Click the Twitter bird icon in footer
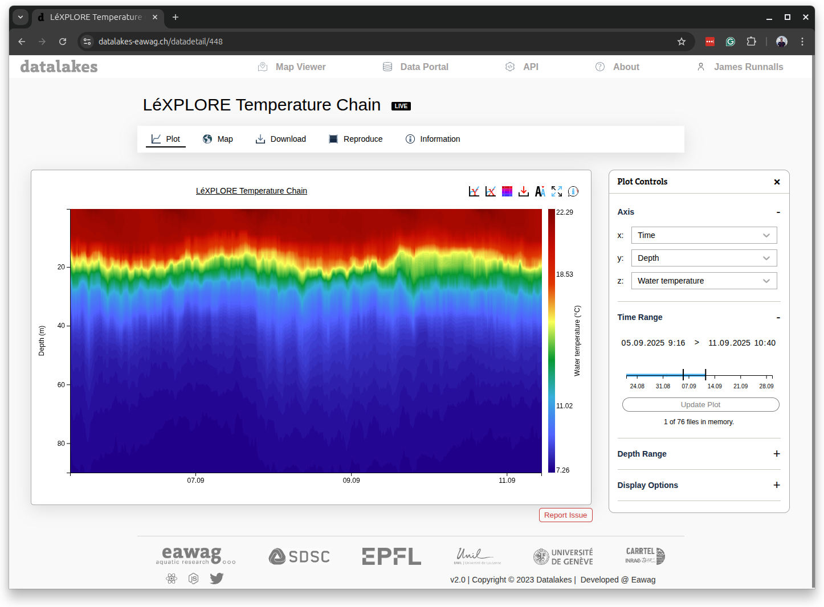The width and height of the screenshot is (824, 607). point(217,579)
